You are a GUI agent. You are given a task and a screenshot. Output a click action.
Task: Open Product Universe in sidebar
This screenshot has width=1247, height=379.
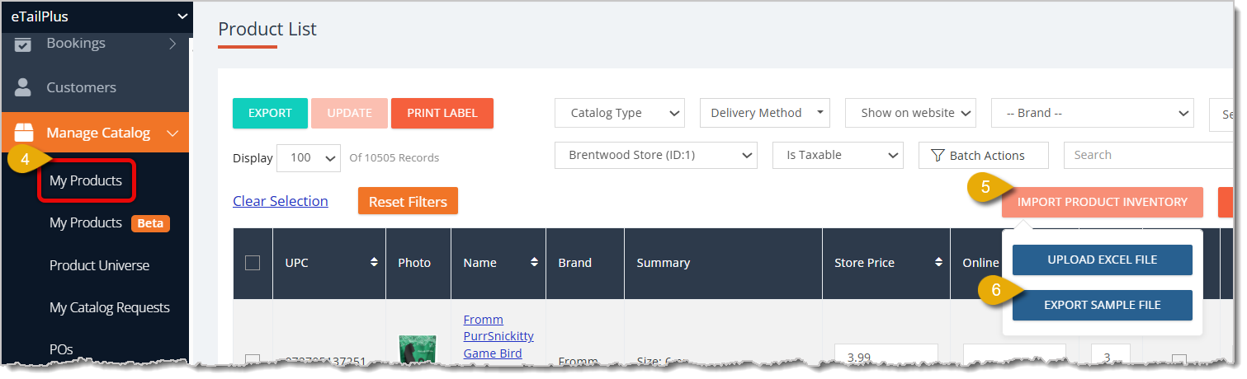point(99,265)
